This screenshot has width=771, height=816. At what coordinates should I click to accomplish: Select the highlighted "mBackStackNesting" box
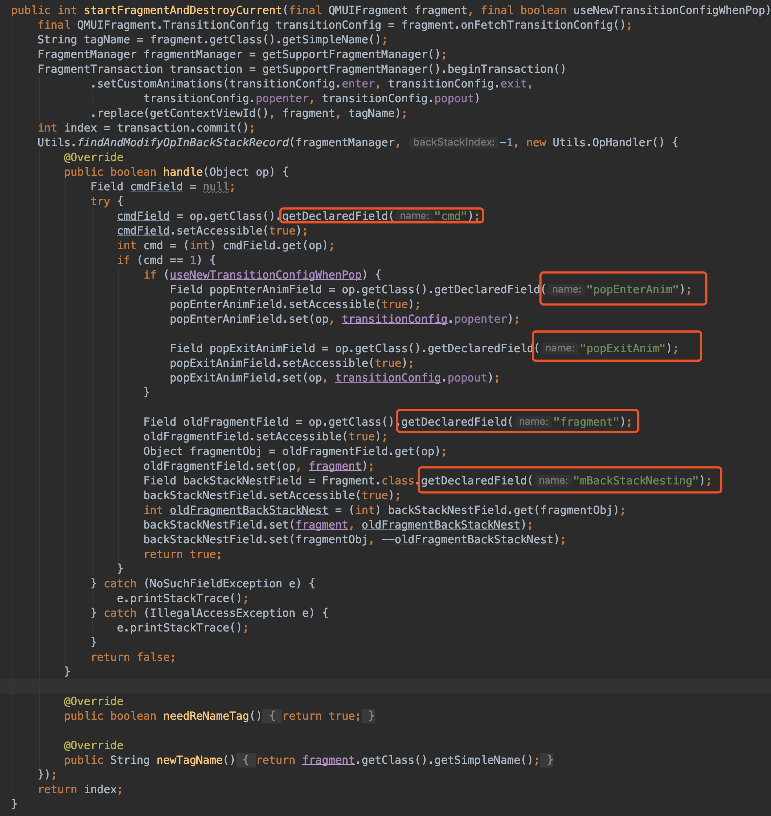pyautogui.click(x=569, y=480)
